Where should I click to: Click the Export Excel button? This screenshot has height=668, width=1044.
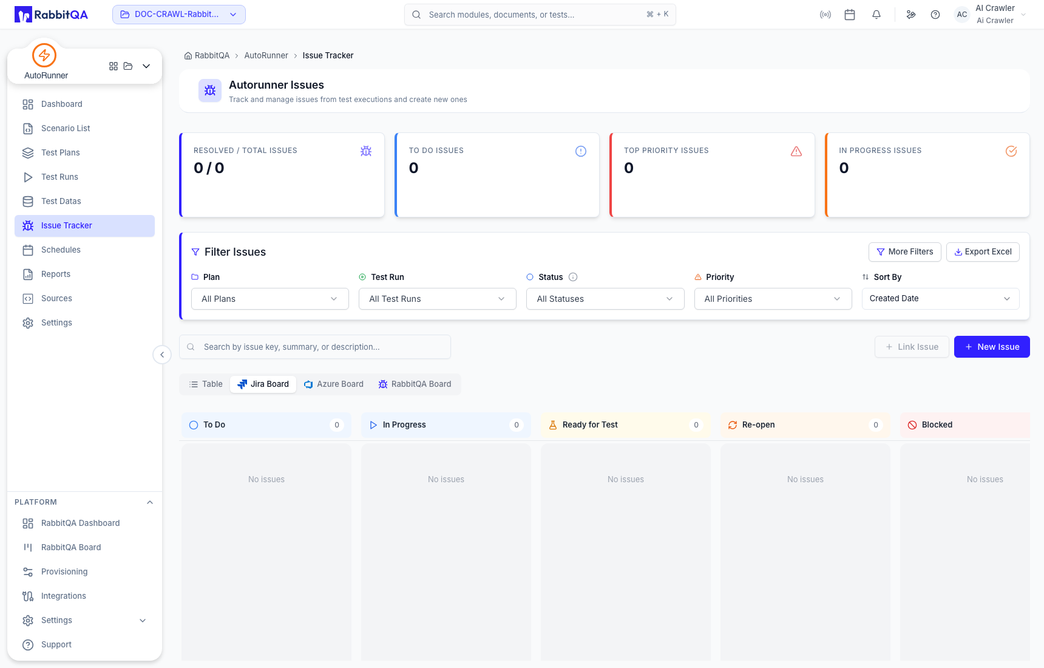coord(983,252)
